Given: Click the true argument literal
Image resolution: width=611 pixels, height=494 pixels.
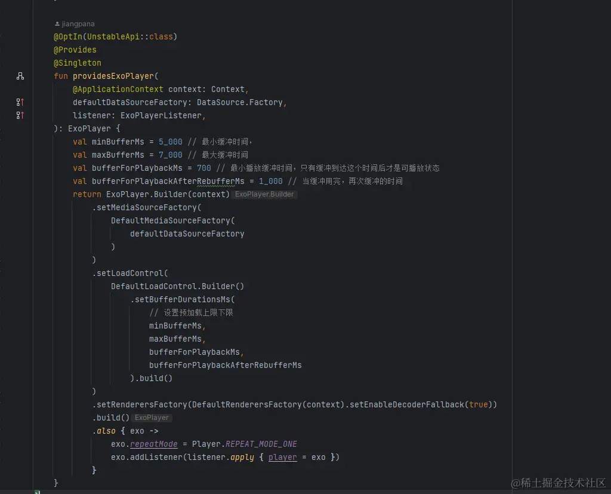Looking at the screenshot, I should click(478, 404).
